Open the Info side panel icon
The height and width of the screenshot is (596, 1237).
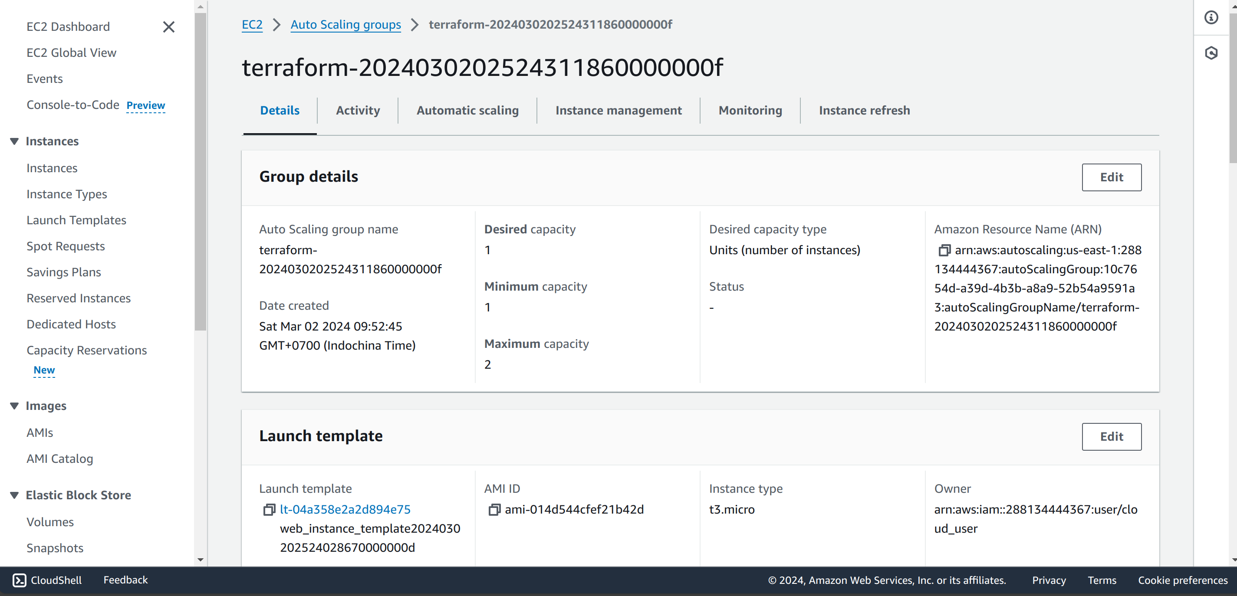1211,17
